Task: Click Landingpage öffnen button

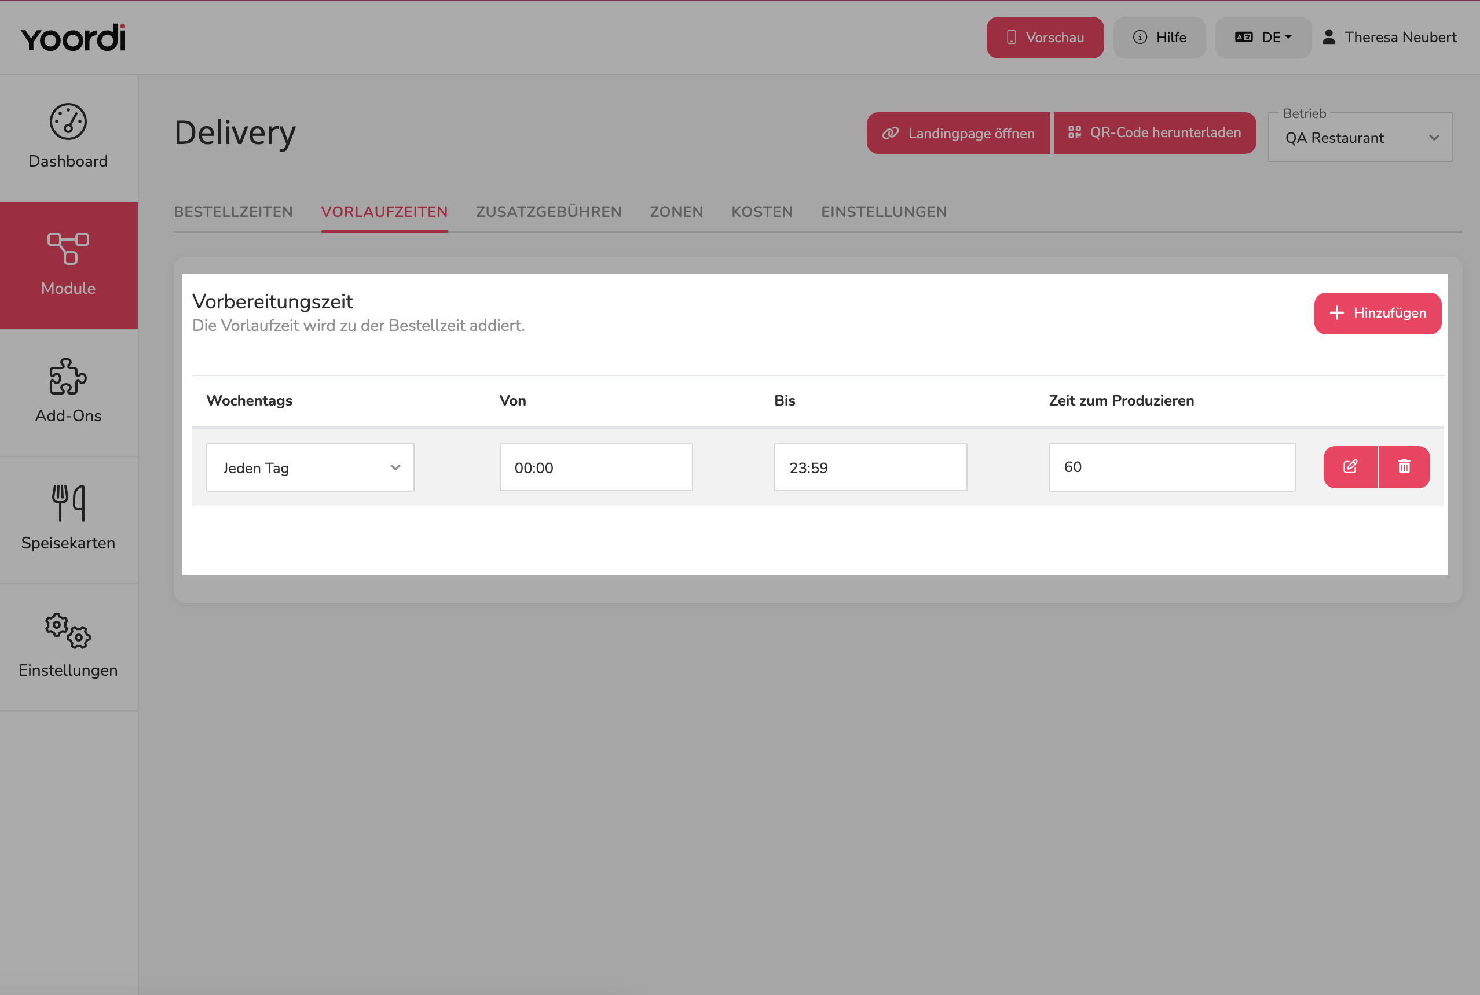Action: tap(958, 133)
